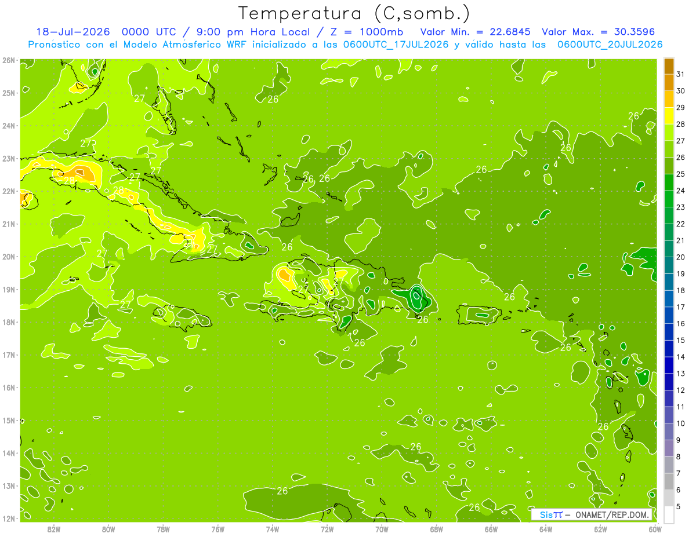Click the '78W' longitude axis label

click(x=163, y=529)
